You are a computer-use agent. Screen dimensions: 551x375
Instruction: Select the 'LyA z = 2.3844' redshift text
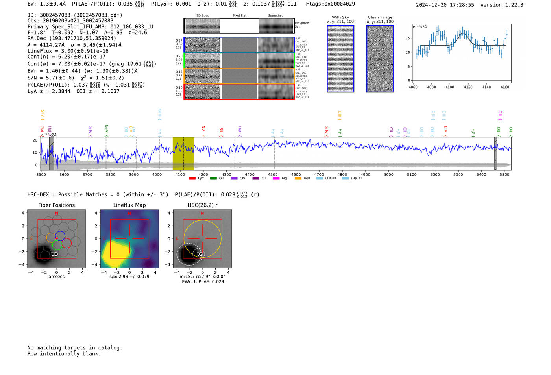point(49,91)
